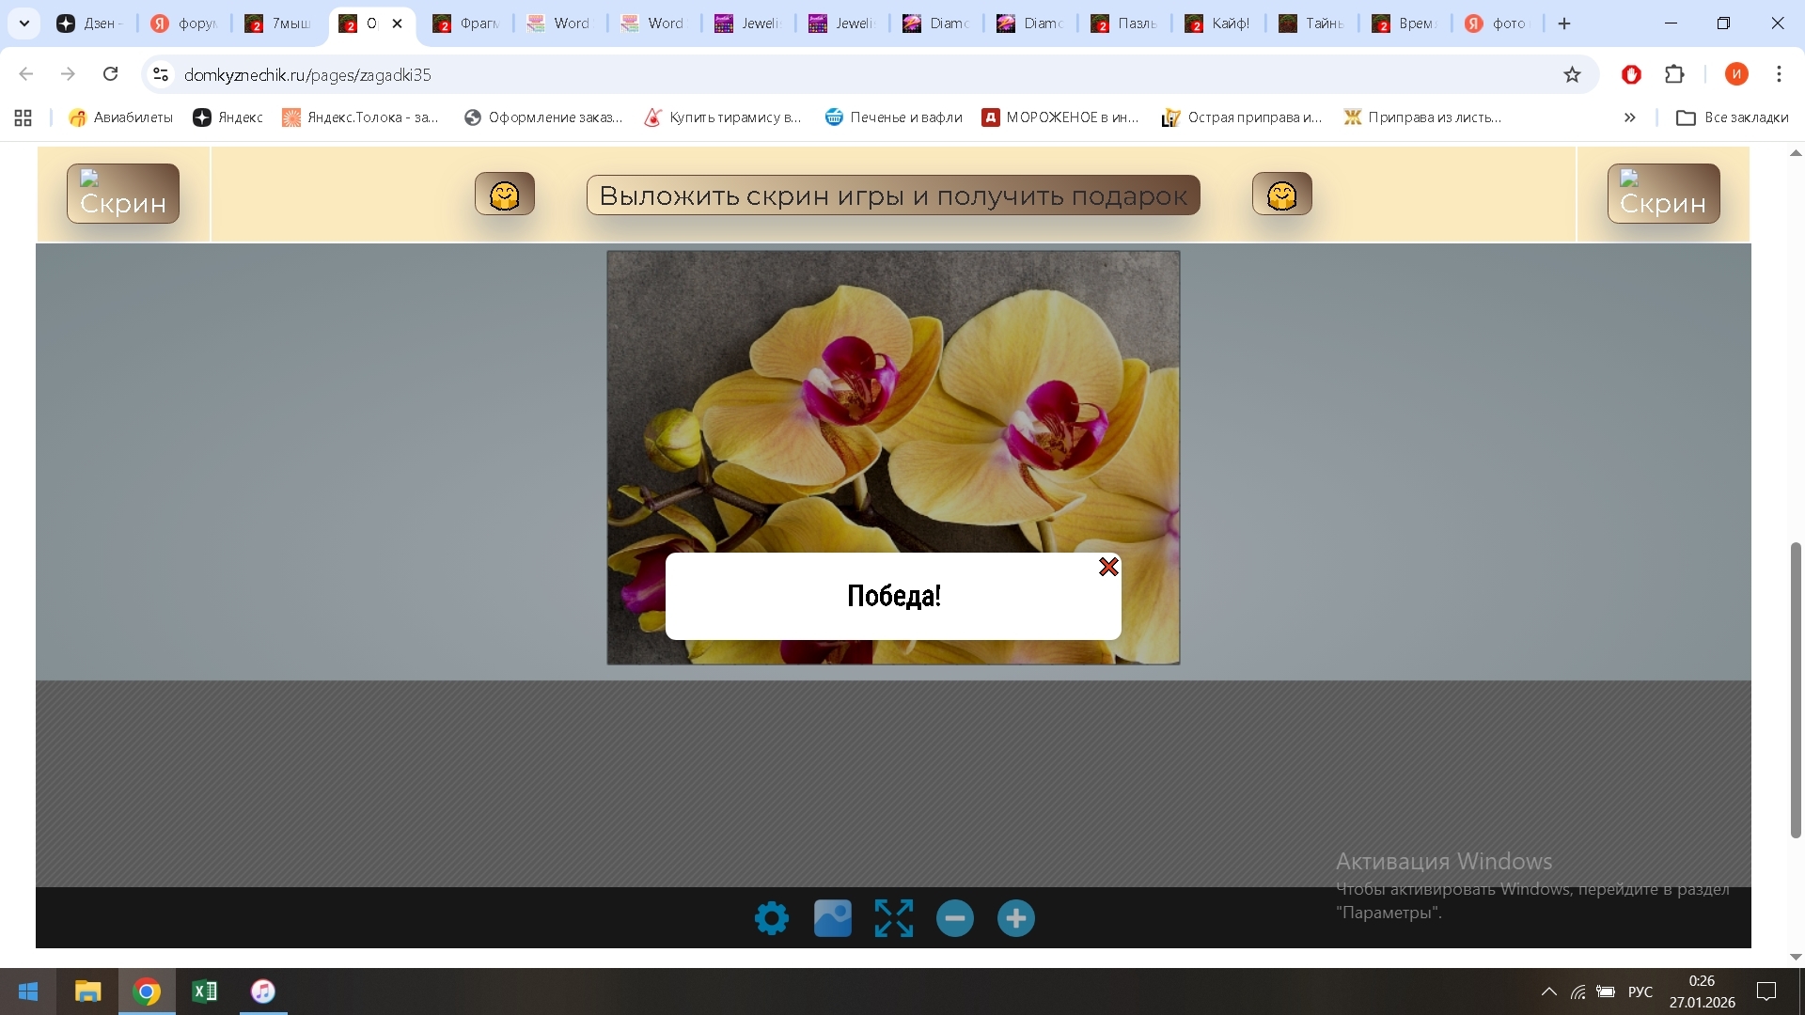Bookmark this page with star icon
Screen dimensions: 1805x1015
pos(1572,74)
